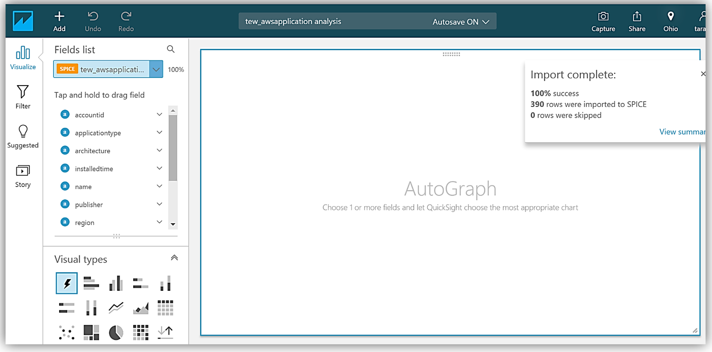Screen dimensions: 712x352
Task: Choose the tree map visual type
Action: click(x=91, y=332)
